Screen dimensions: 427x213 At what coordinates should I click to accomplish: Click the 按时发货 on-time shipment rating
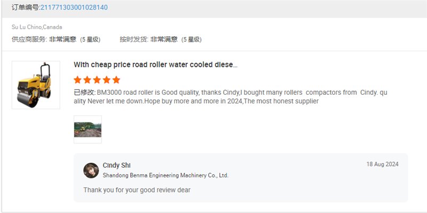pyautogui.click(x=160, y=39)
